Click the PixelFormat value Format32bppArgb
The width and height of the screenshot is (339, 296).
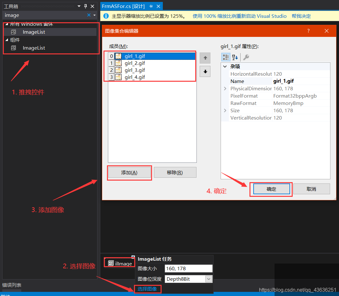[x=295, y=96]
